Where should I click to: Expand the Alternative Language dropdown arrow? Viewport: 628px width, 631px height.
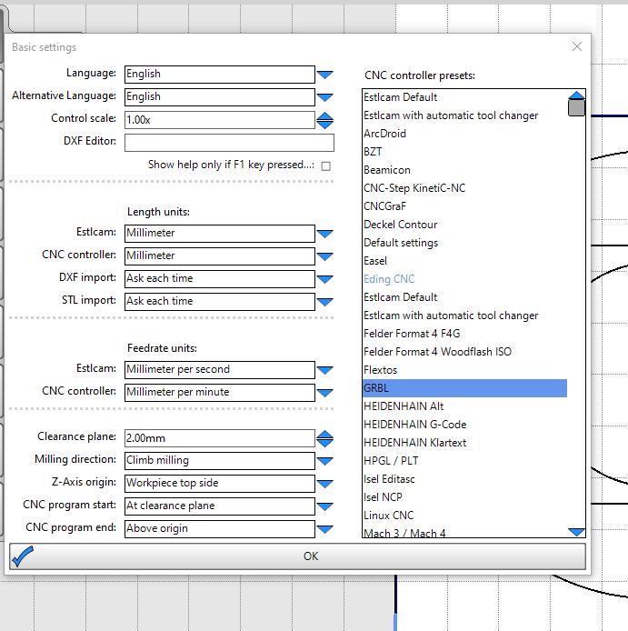coord(324,97)
